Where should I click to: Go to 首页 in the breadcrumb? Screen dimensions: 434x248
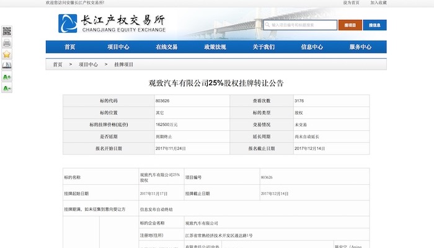click(x=58, y=64)
